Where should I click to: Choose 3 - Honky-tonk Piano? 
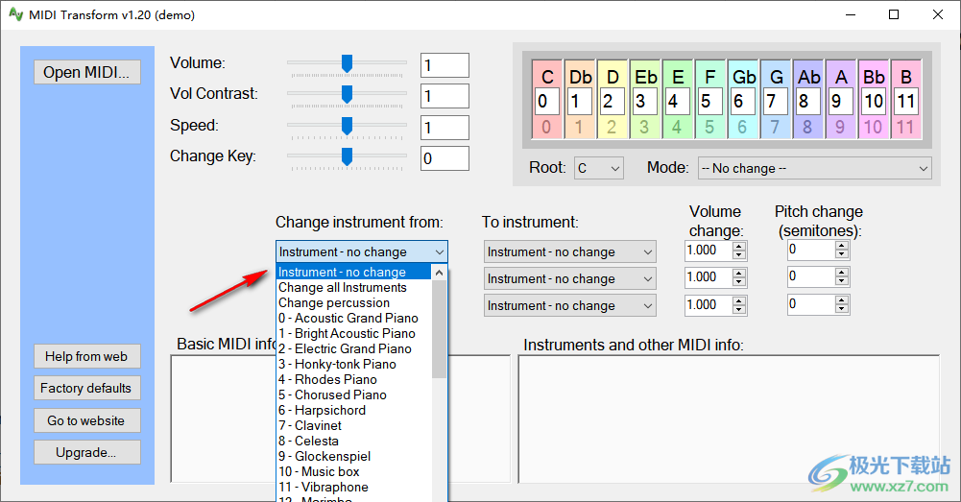coord(354,364)
